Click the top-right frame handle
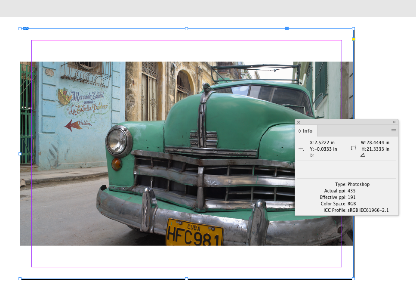This screenshot has height=288, width=416. (x=353, y=28)
